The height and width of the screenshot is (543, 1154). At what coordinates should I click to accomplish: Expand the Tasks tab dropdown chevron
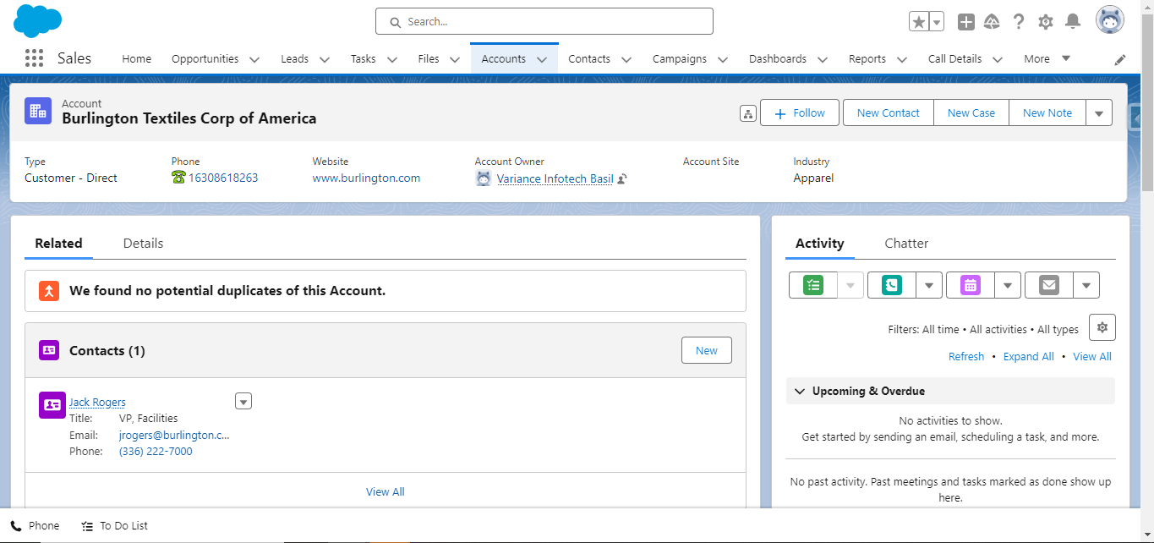pos(391,59)
